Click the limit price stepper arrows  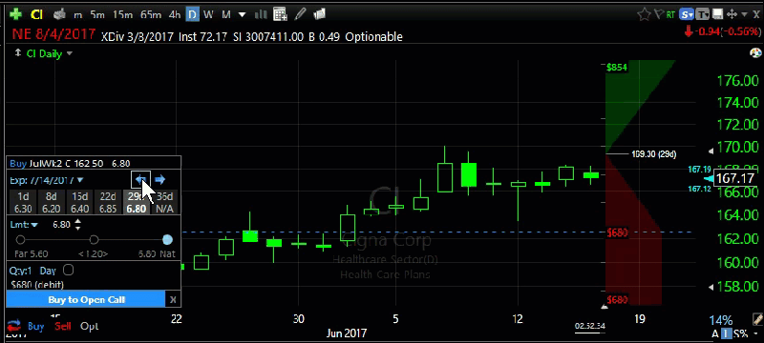(78, 225)
